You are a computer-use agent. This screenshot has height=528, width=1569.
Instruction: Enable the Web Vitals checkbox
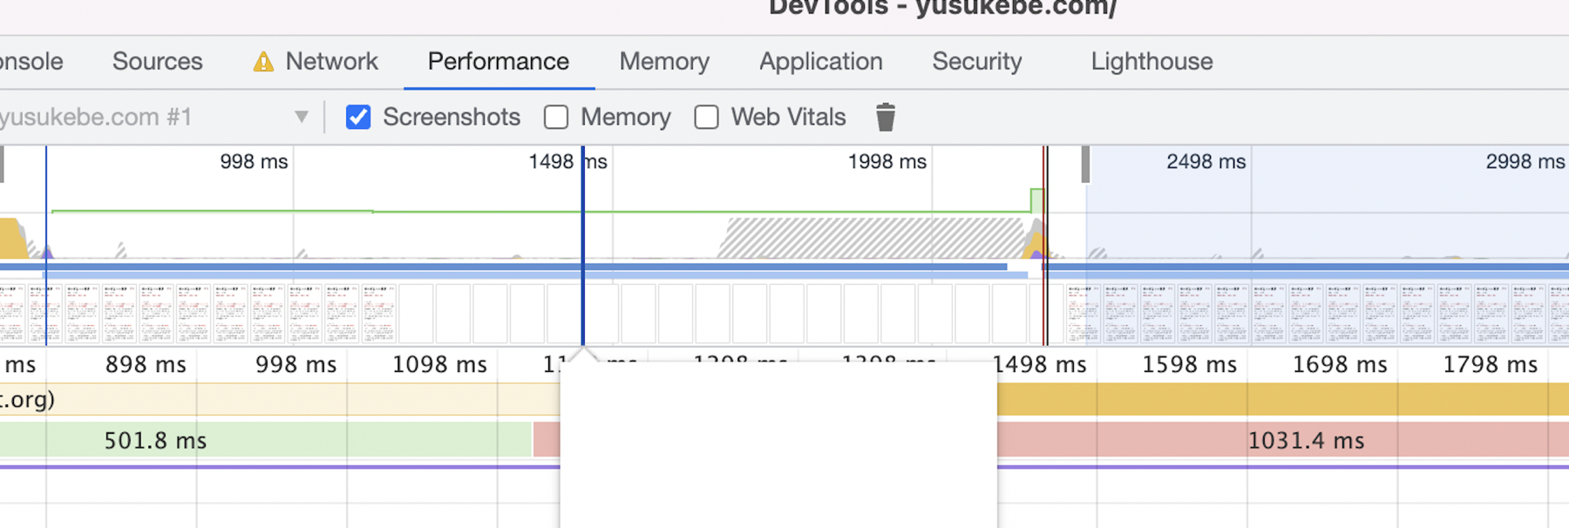tap(707, 117)
